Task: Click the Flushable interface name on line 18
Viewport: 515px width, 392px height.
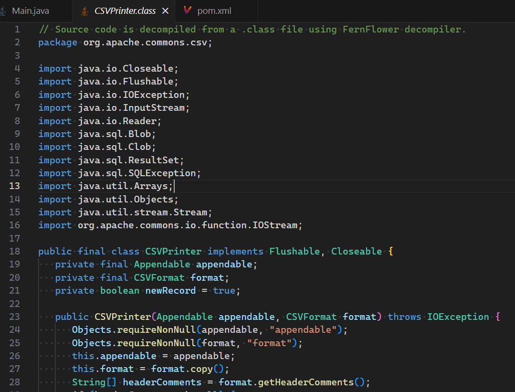Action: point(294,251)
